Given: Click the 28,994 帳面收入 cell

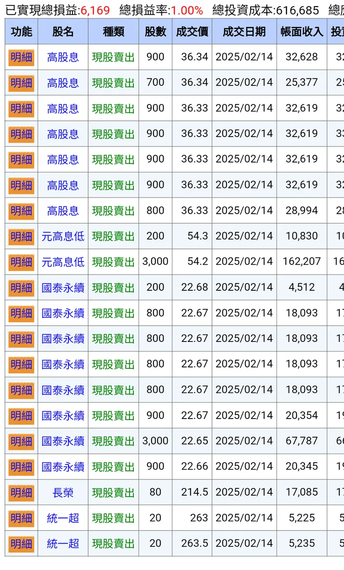Looking at the screenshot, I should point(302,210).
